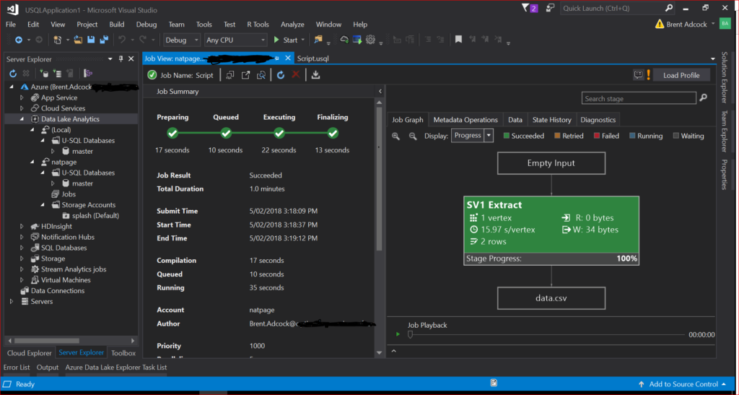
Task: Play the Job Playback
Action: [x=398, y=334]
